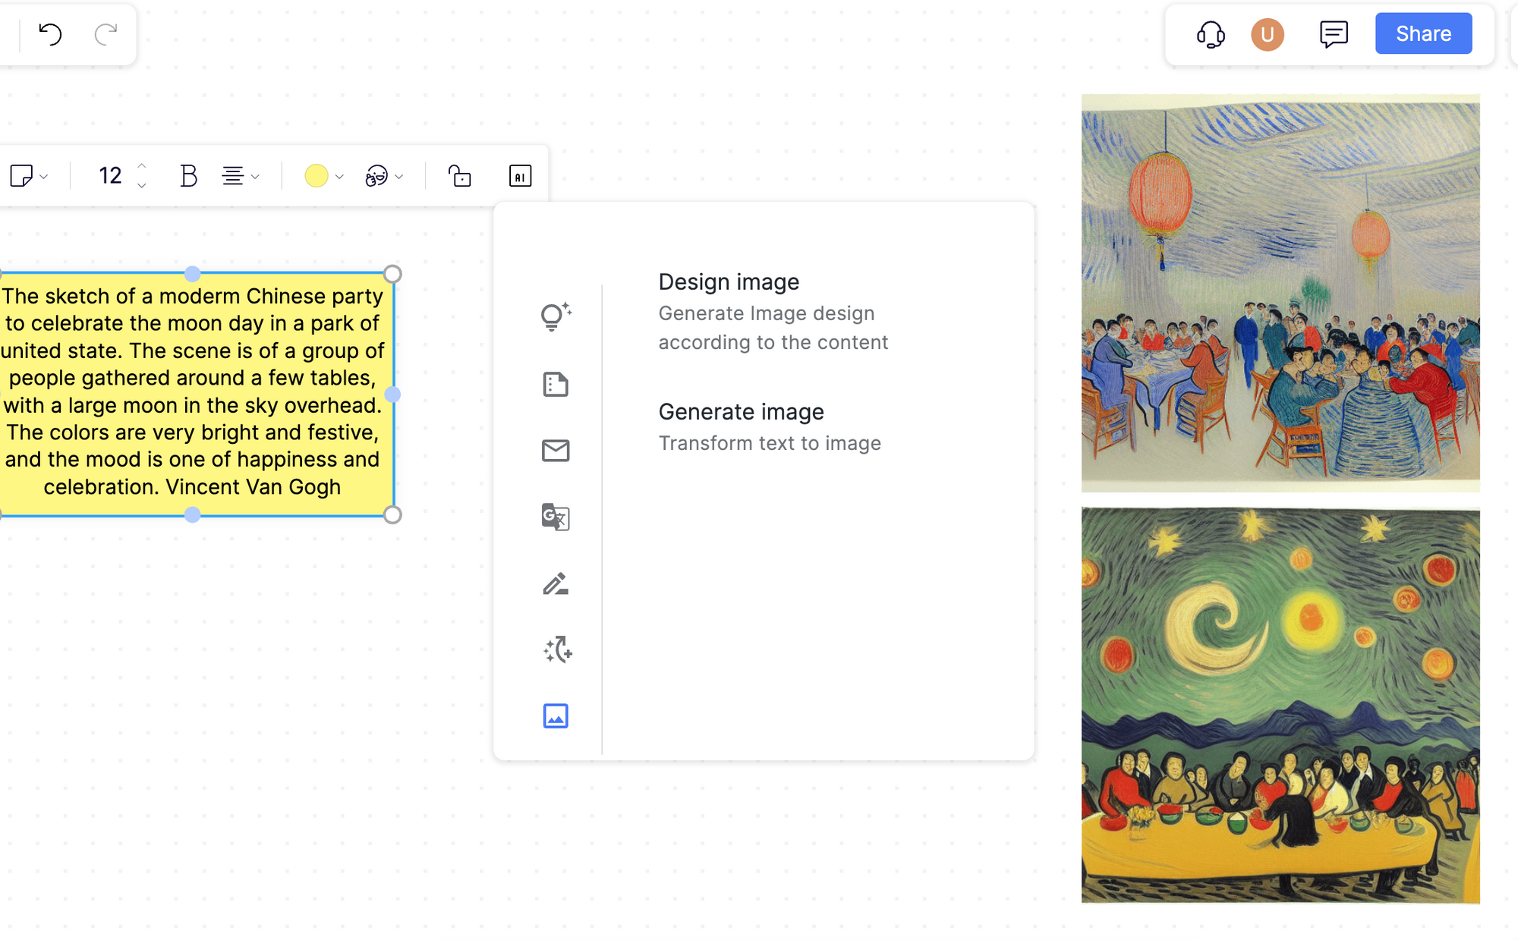Viewport: 1518px width, 940px height.
Task: Click the 'Generate Image design according to the content' description
Action: (773, 328)
